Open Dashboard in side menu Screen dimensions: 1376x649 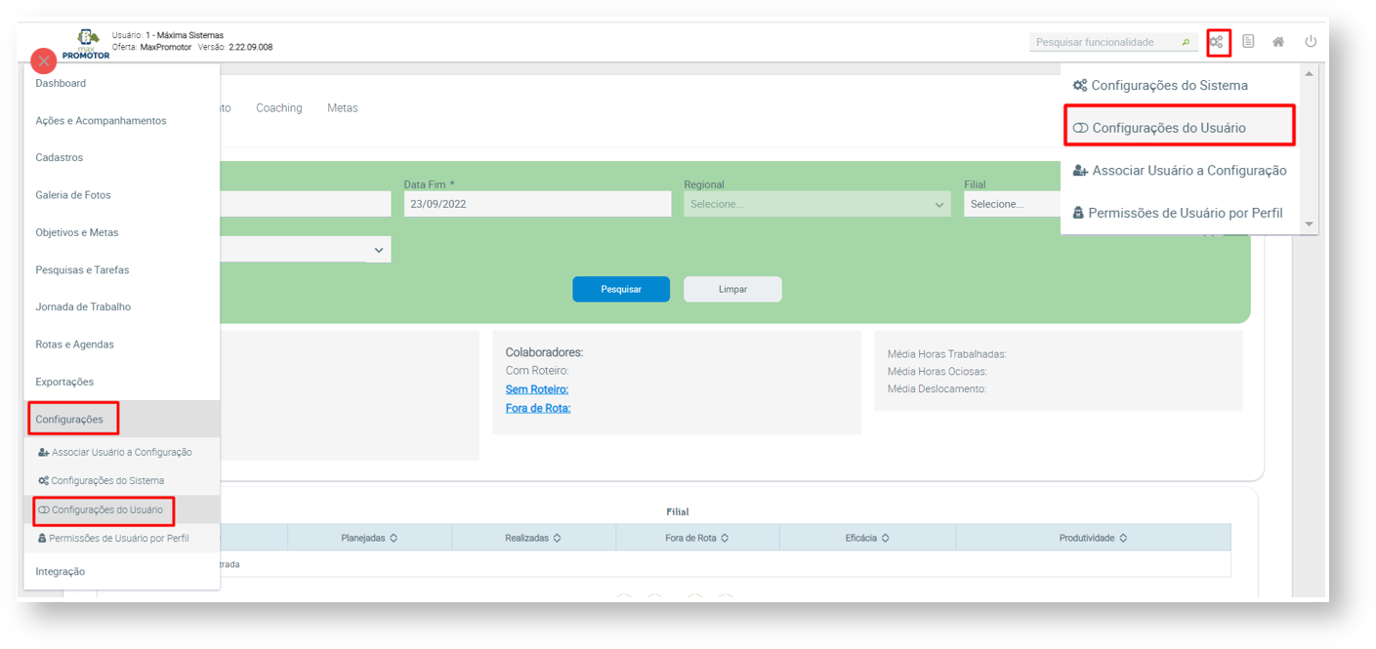pyautogui.click(x=122, y=84)
